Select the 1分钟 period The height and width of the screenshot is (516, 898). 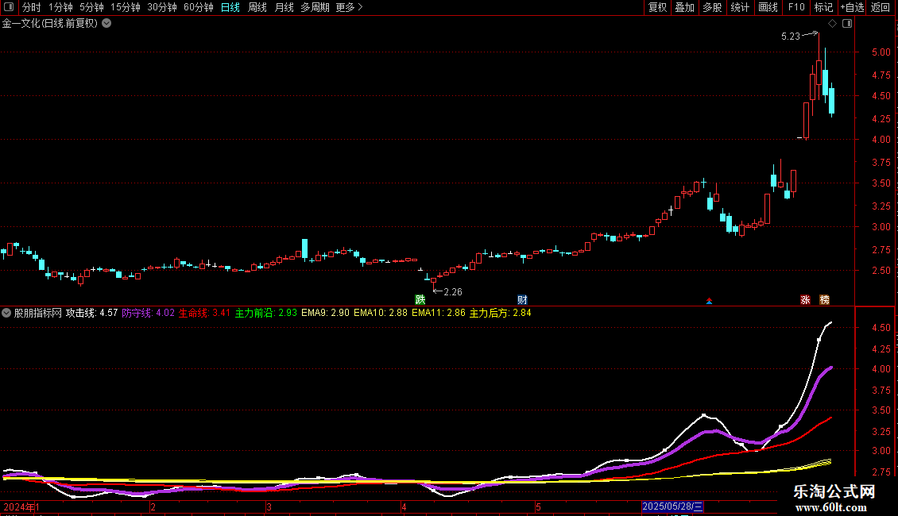click(60, 7)
